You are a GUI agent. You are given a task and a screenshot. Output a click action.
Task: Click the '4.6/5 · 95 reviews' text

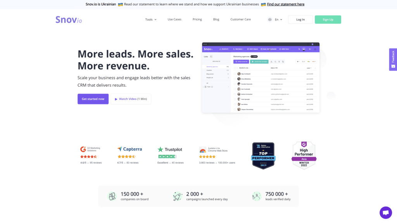[x=91, y=163]
